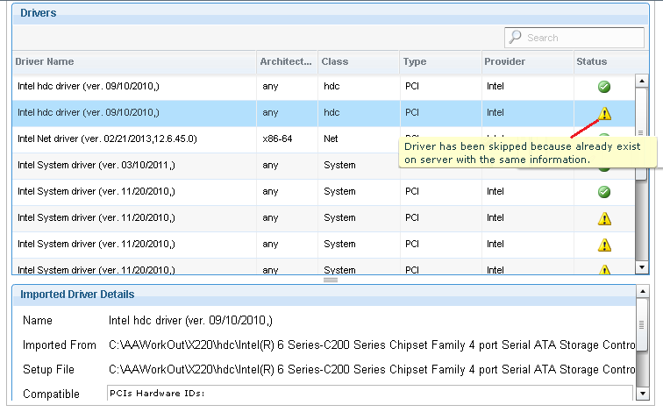This screenshot has height=412, width=663.
Task: Click the down arrow of the drivers list scrollbar
Action: [x=642, y=267]
